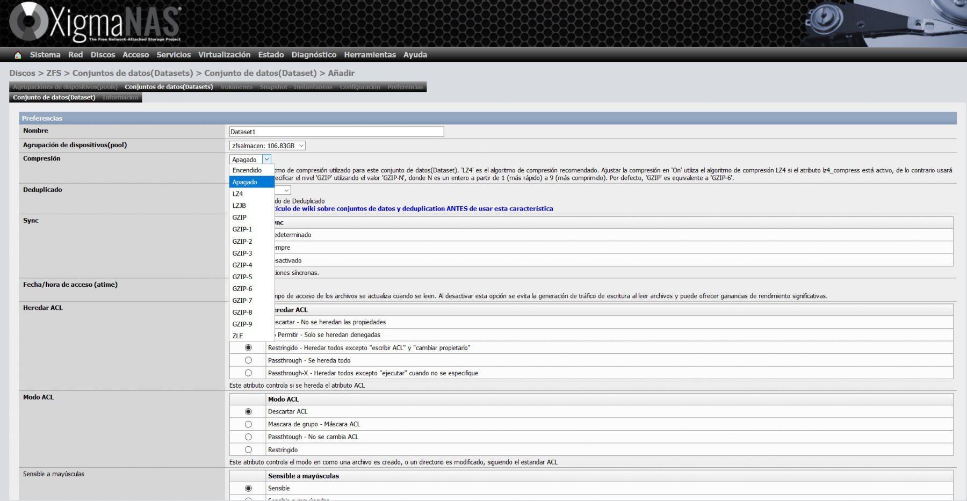Collapse the Compresión dropdown arrow
Viewport: 967px width, 501px height.
click(266, 159)
